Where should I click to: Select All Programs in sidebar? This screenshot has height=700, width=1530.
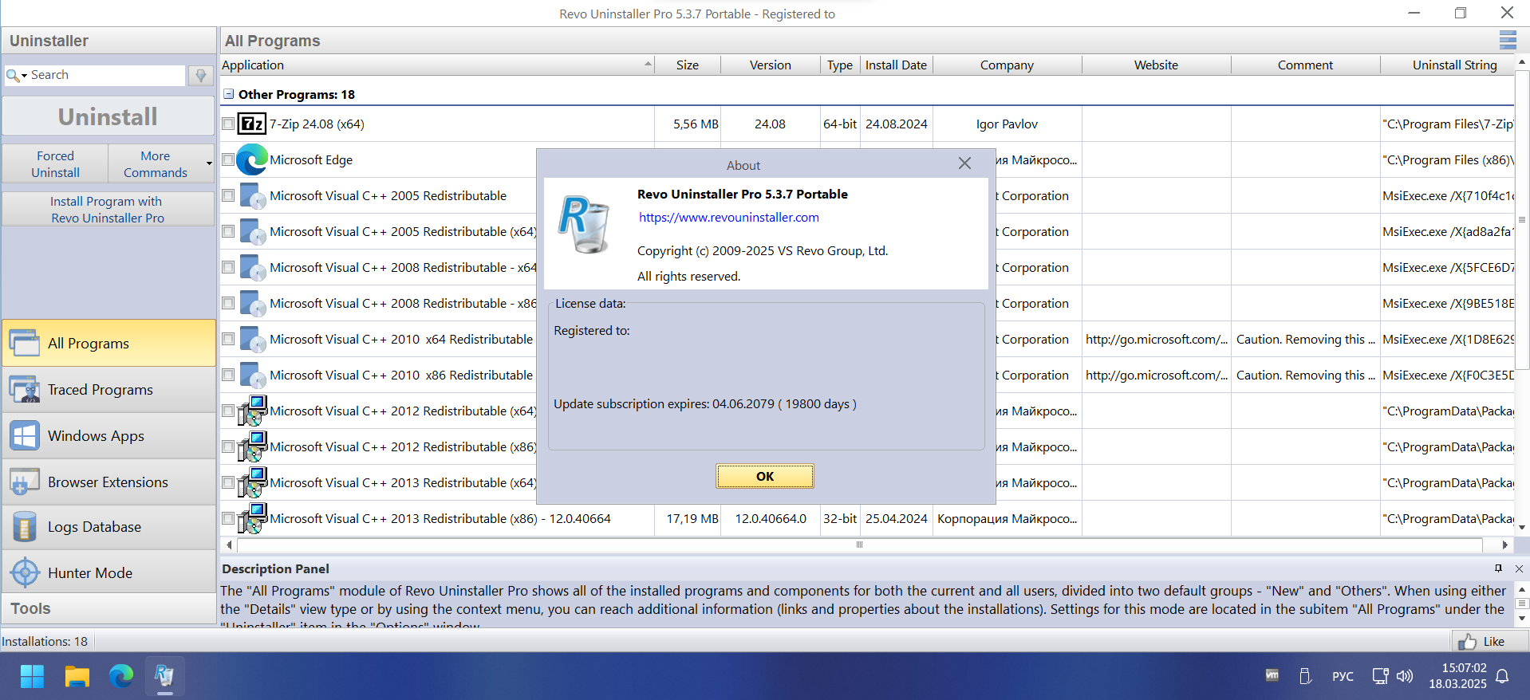(x=108, y=343)
